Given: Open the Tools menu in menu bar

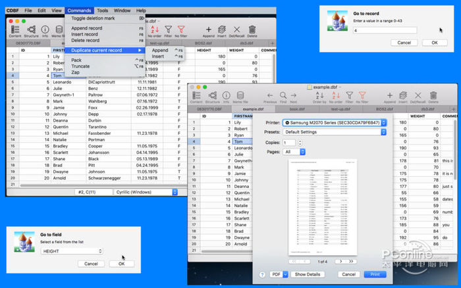Looking at the screenshot, I should (102, 11).
